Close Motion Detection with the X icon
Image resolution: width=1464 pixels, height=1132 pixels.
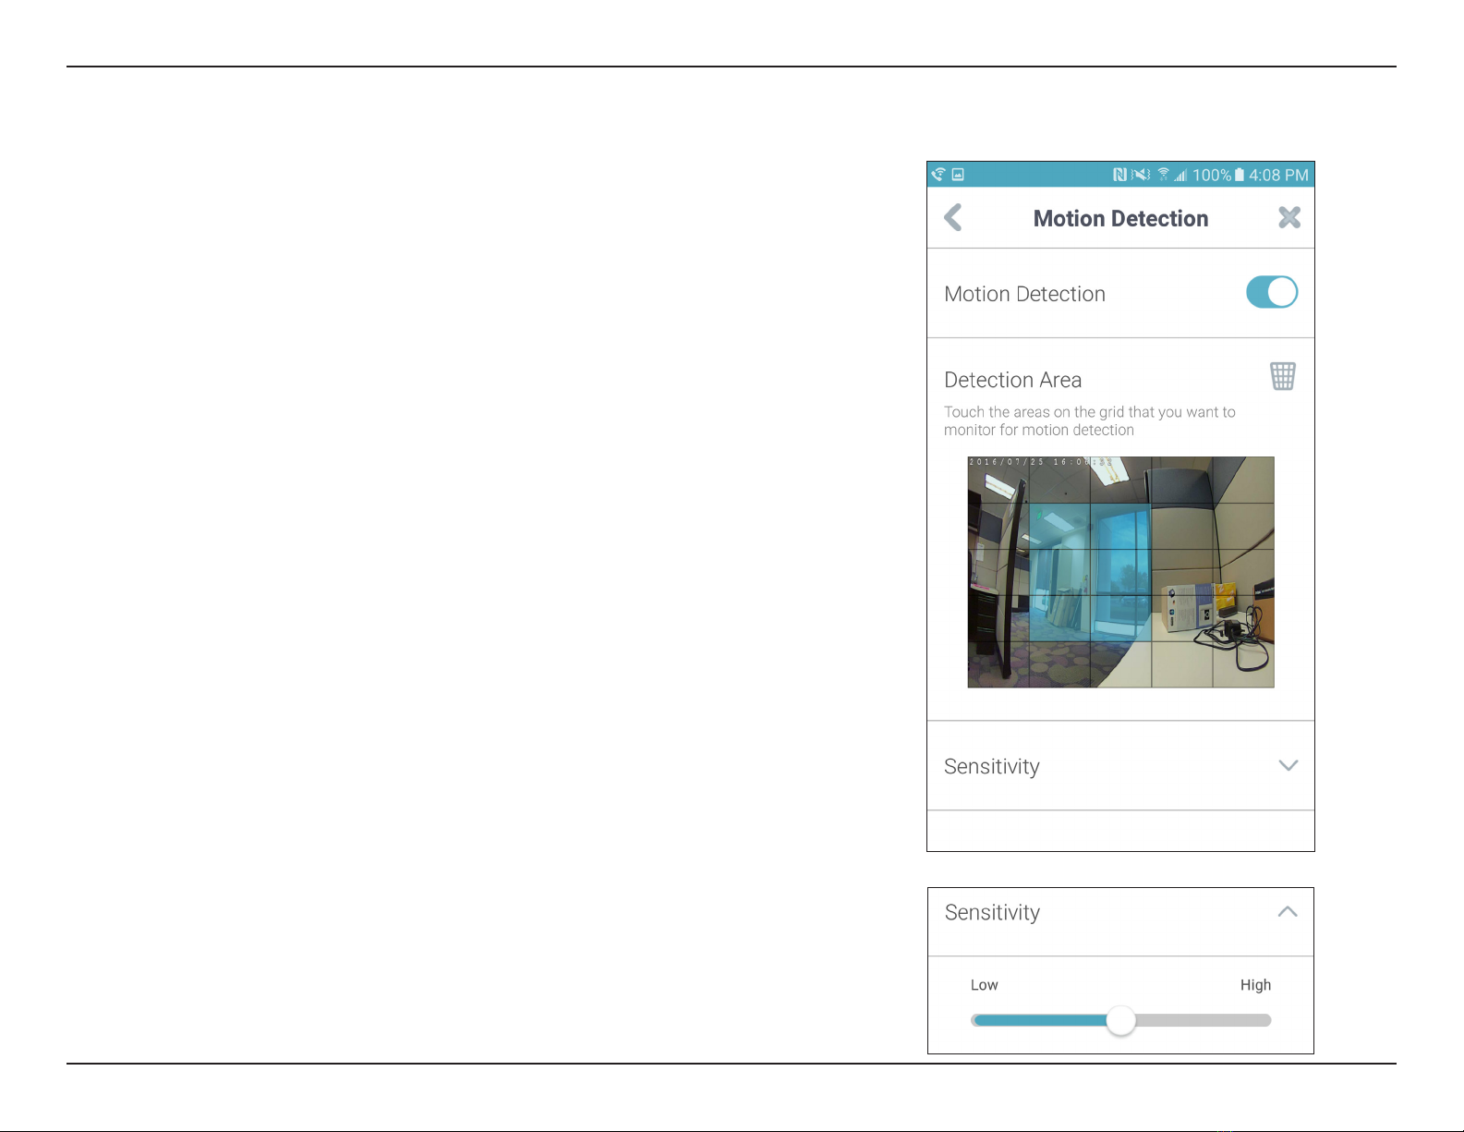click(x=1289, y=217)
